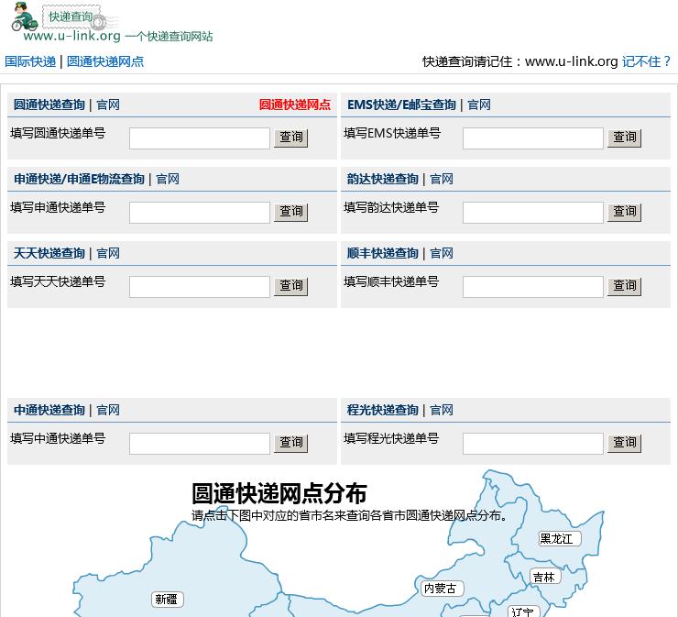Click 查询 button for 程光快递
Image resolution: width=678 pixels, height=617 pixels.
coord(624,443)
